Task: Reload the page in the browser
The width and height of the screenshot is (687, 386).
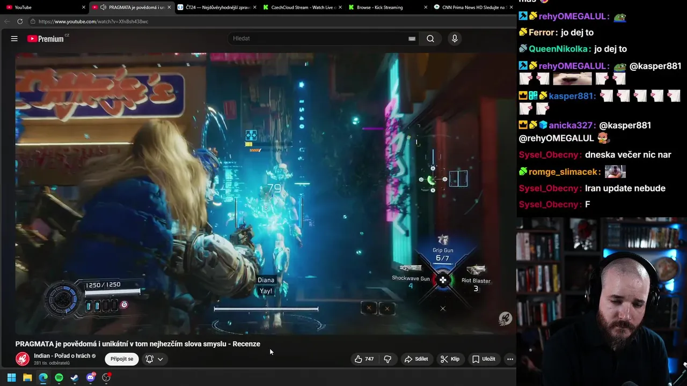Action: coord(20,21)
